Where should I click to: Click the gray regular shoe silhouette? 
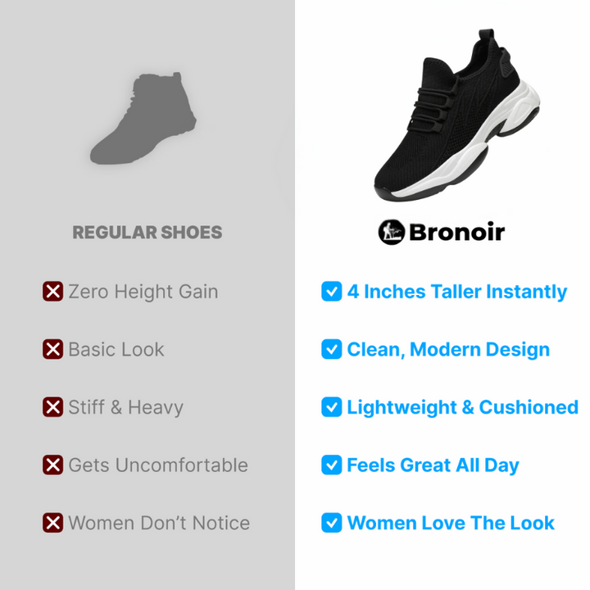[143, 119]
